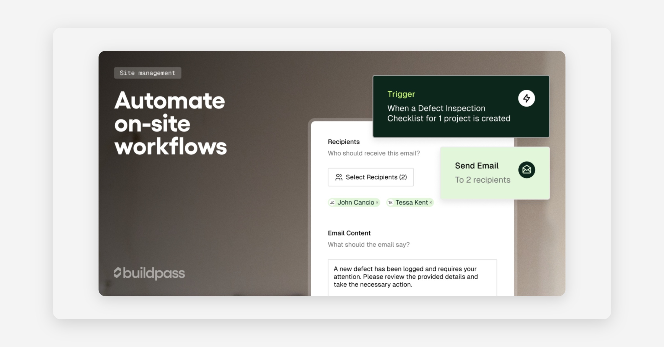Viewport: 664px width, 347px height.
Task: Click 'Who should receive this email?' text
Action: [374, 153]
